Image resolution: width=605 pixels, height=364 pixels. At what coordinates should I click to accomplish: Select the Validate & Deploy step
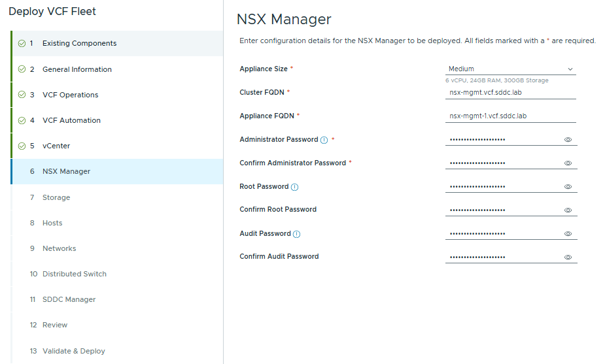click(73, 351)
